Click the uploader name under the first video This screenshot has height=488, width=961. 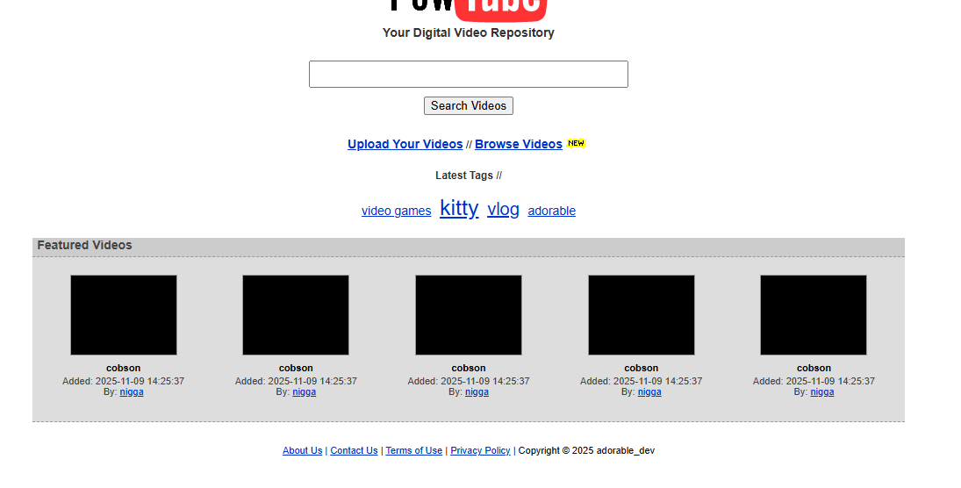[x=132, y=392]
